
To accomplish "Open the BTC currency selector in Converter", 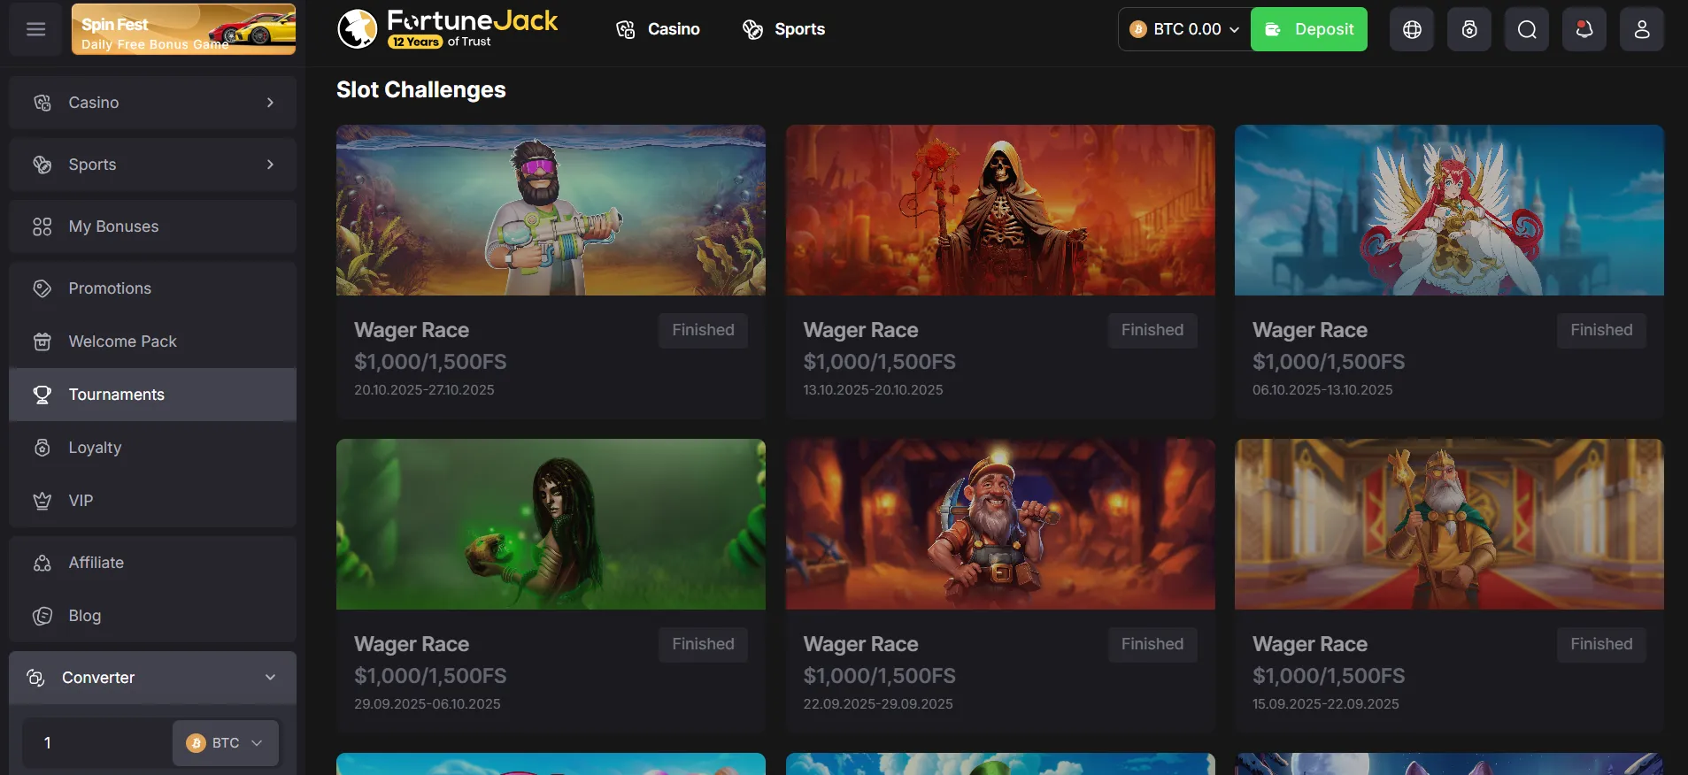I will pyautogui.click(x=225, y=743).
